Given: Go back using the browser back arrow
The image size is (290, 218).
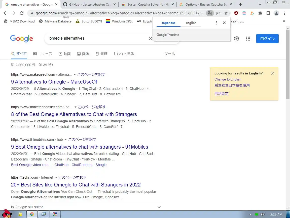Looking at the screenshot, I should pyautogui.click(x=6, y=13).
